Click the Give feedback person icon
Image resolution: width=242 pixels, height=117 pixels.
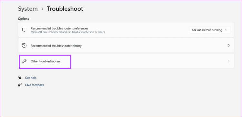20,85
